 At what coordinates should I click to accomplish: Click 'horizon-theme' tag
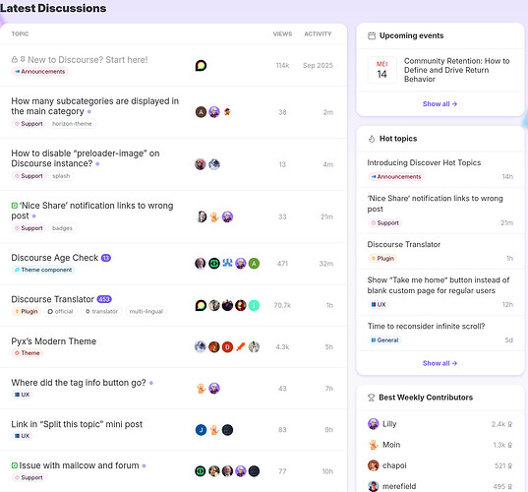coord(72,124)
